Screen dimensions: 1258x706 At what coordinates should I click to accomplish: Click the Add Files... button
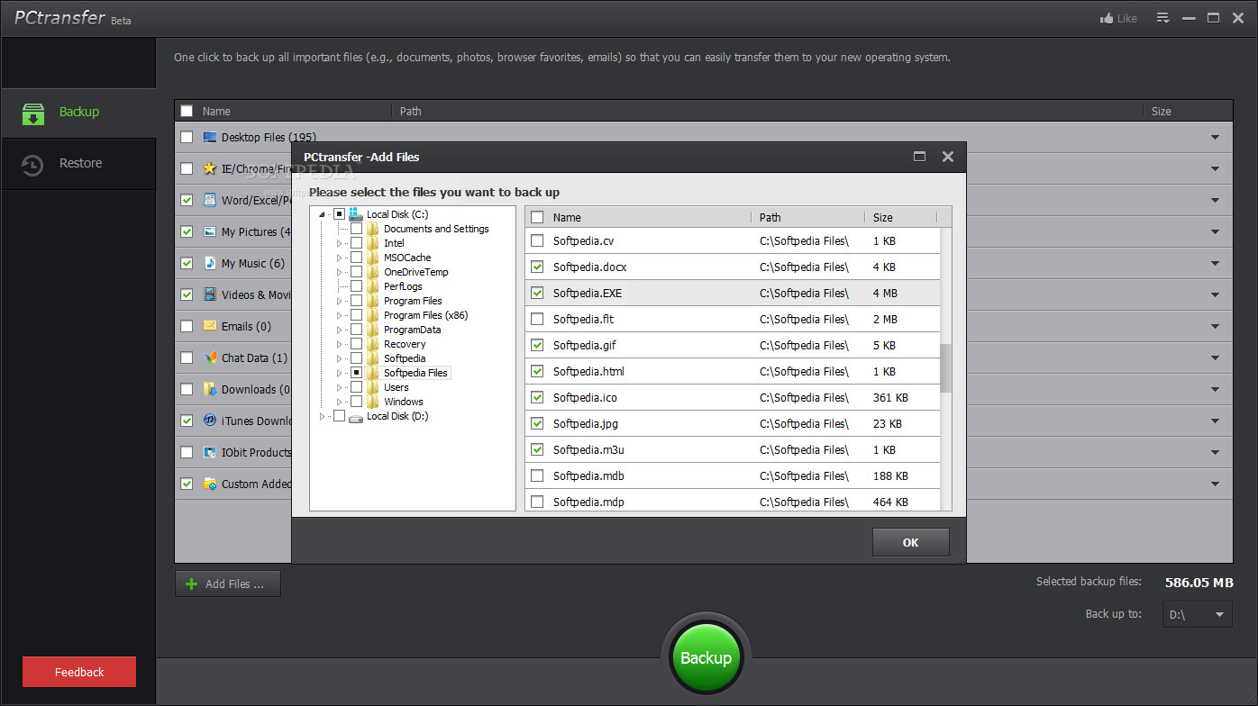(228, 584)
